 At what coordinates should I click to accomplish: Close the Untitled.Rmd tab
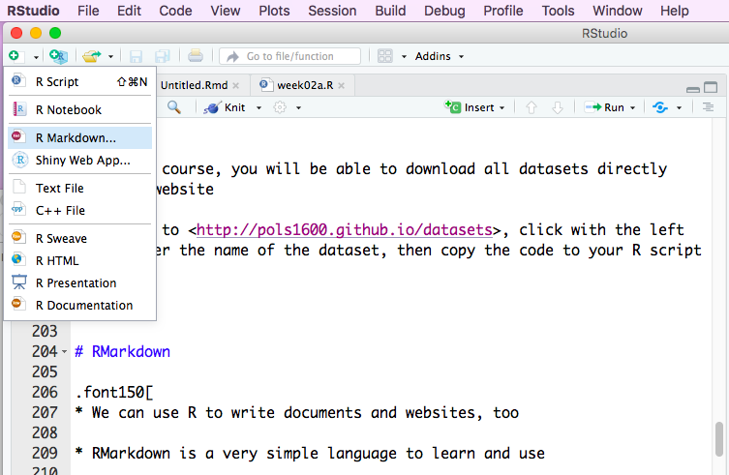click(x=236, y=85)
